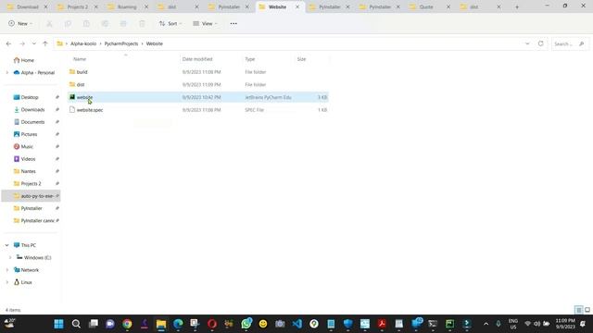
Task: Open taskbar Search
Action: tap(76, 324)
